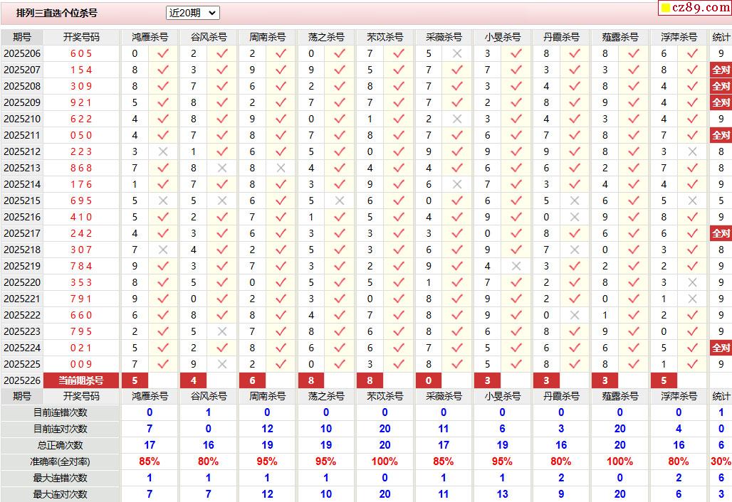Click the 全对 badge in row 2025207
Screen dimensions: 732x502
coord(721,70)
